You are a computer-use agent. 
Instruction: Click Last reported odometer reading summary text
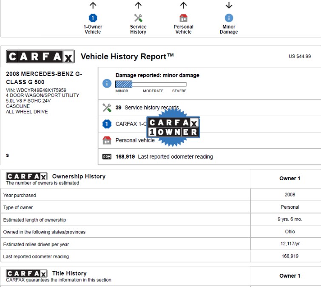point(164,157)
